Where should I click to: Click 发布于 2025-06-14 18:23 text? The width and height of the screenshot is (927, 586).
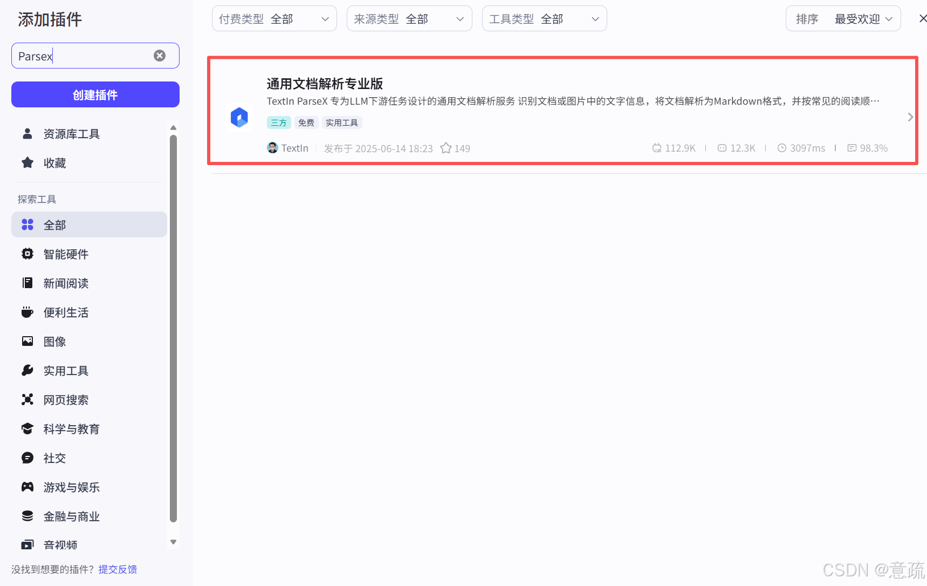[379, 148]
